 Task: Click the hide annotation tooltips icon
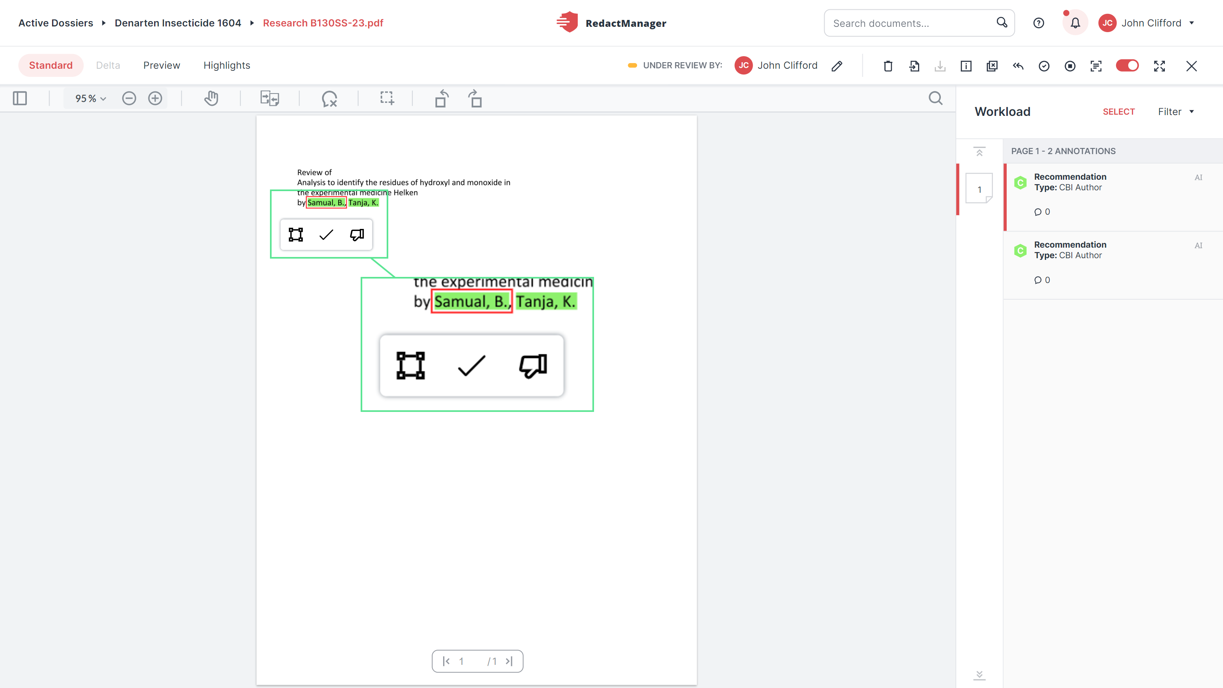click(329, 99)
